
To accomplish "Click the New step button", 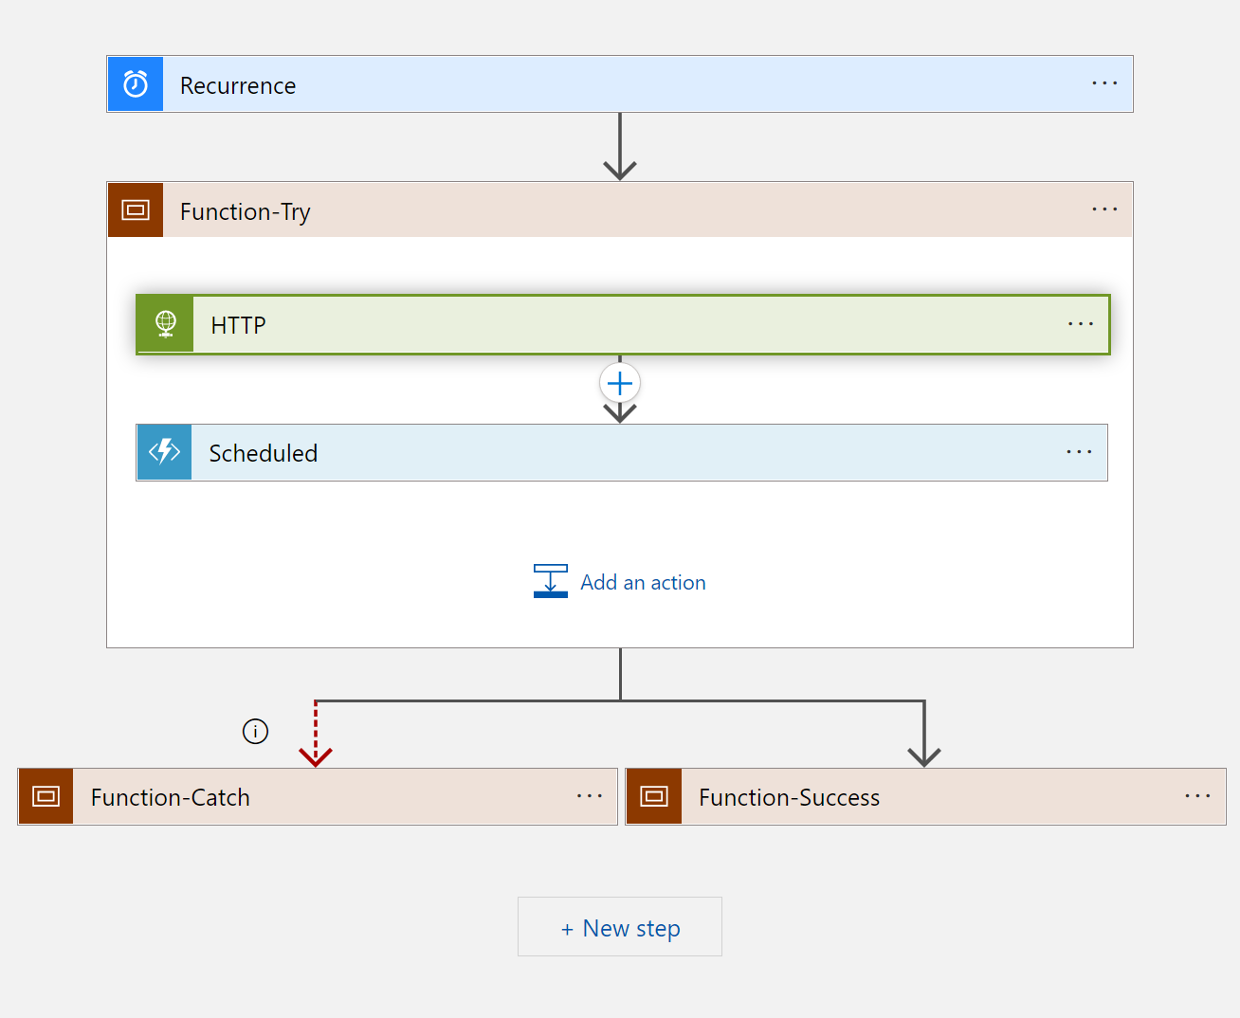I will (x=619, y=927).
